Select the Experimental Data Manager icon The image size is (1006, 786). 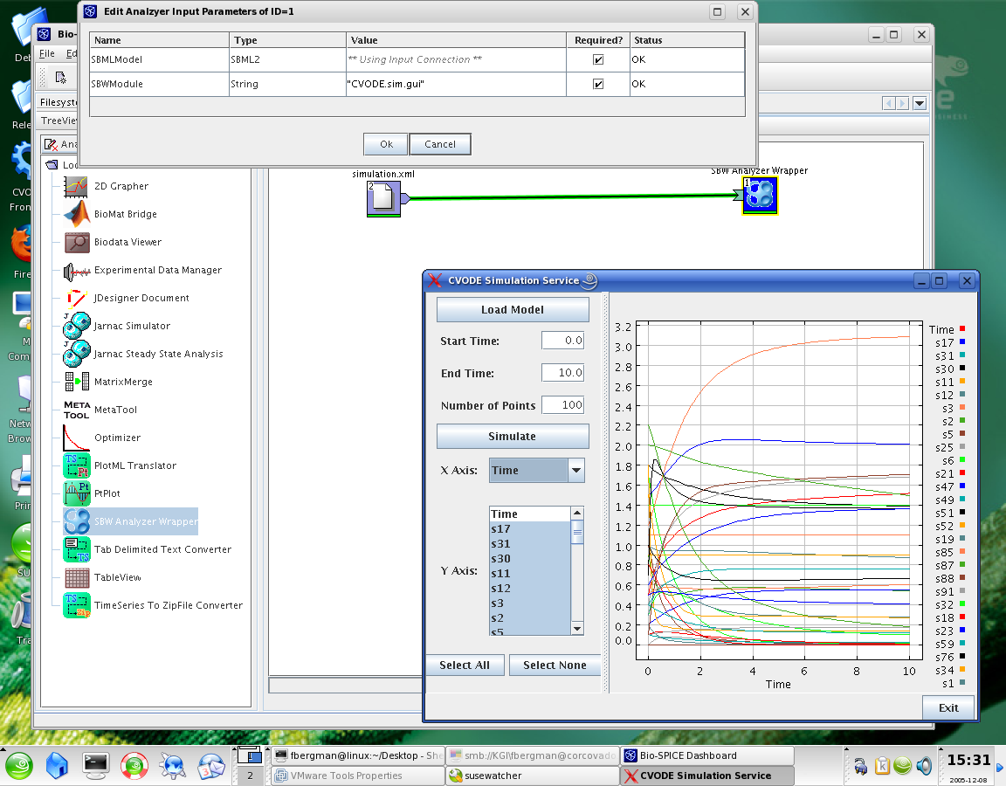point(76,272)
